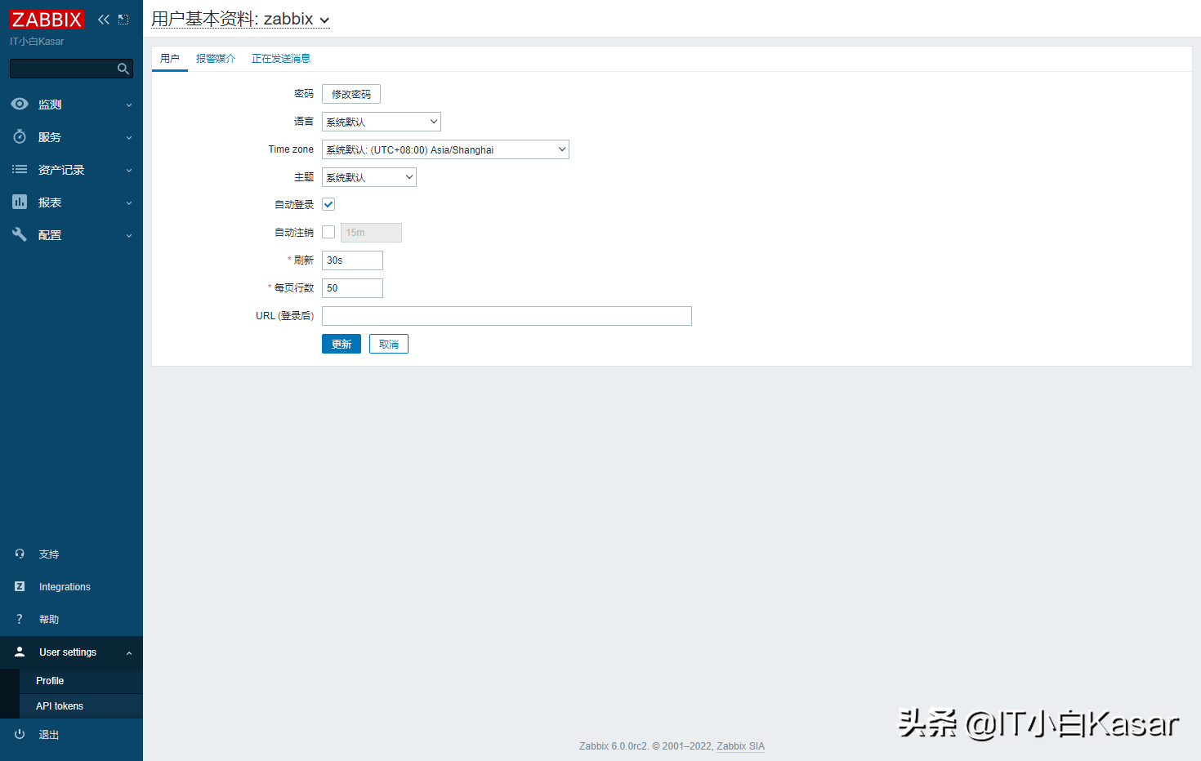This screenshot has width=1201, height=761.
Task: Click the 修改密码 change password button
Action: pos(351,94)
